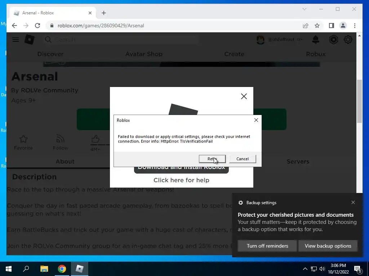Go to Avatar Shop
The width and height of the screenshot is (369, 276).
[144, 54]
